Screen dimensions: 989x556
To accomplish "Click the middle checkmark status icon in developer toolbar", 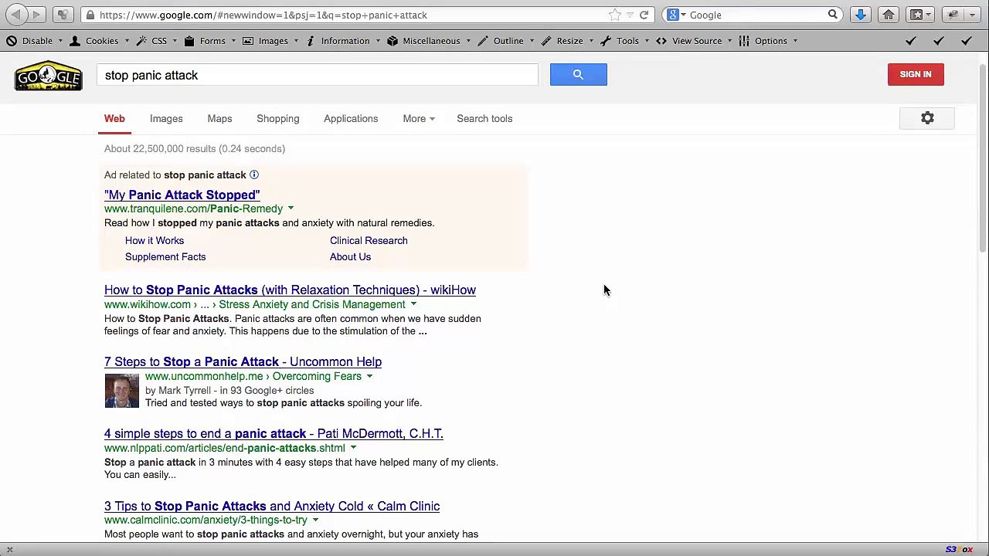I will click(939, 41).
